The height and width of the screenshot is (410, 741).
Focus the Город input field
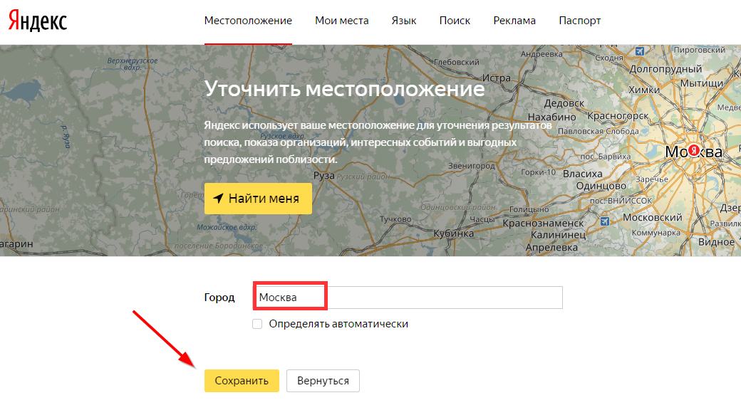click(408, 298)
